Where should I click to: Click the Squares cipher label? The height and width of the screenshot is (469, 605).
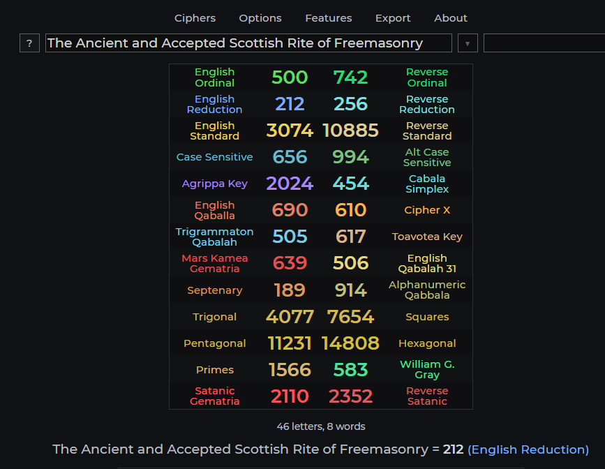(427, 317)
